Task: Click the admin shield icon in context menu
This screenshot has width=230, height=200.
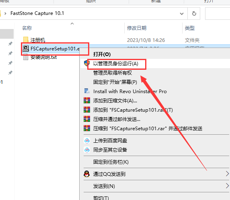Action: click(x=86, y=63)
